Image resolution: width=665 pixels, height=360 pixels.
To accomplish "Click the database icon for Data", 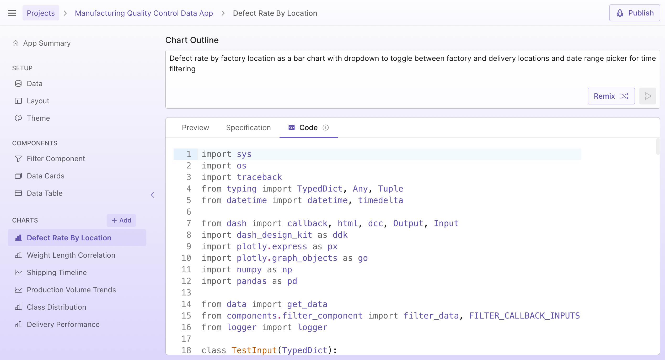I will [18, 83].
